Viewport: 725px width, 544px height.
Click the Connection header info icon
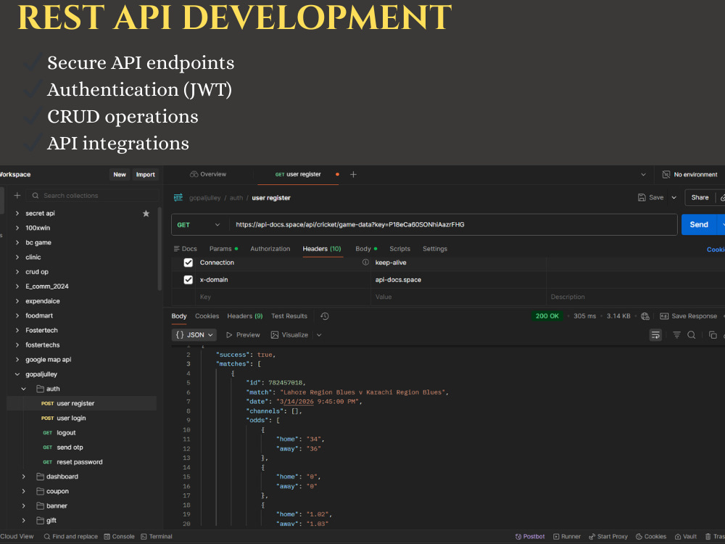pos(365,263)
